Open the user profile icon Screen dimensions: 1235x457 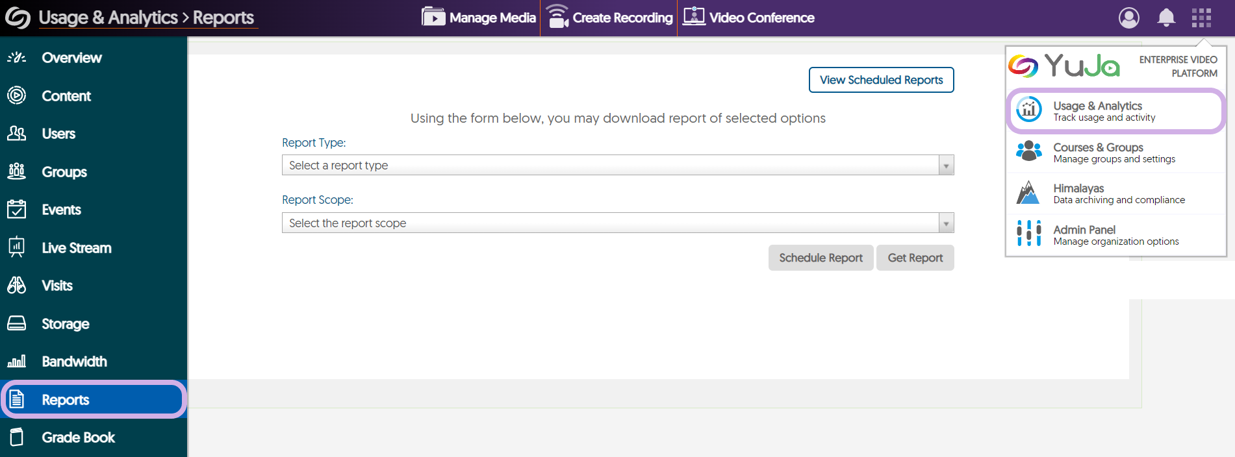1128,18
